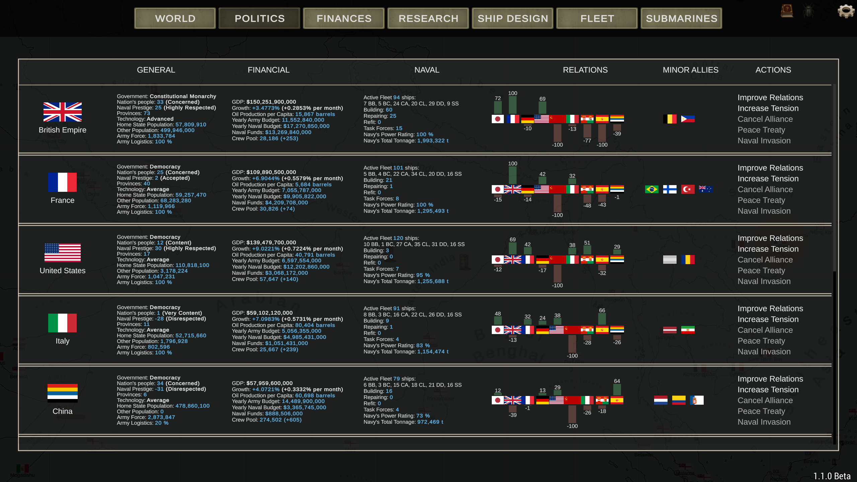Open the FLEET tab
This screenshot has width=857, height=482.
click(597, 18)
